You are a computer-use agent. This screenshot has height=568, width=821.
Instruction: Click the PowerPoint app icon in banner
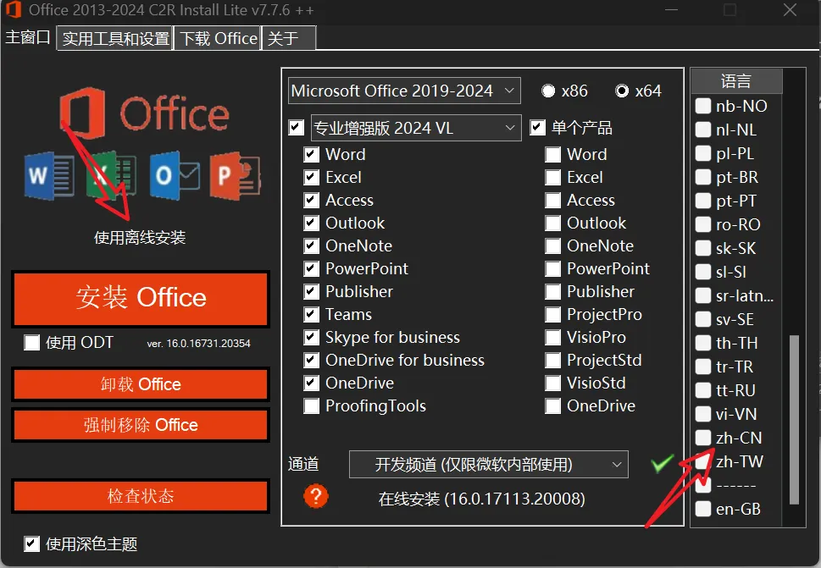coord(235,176)
